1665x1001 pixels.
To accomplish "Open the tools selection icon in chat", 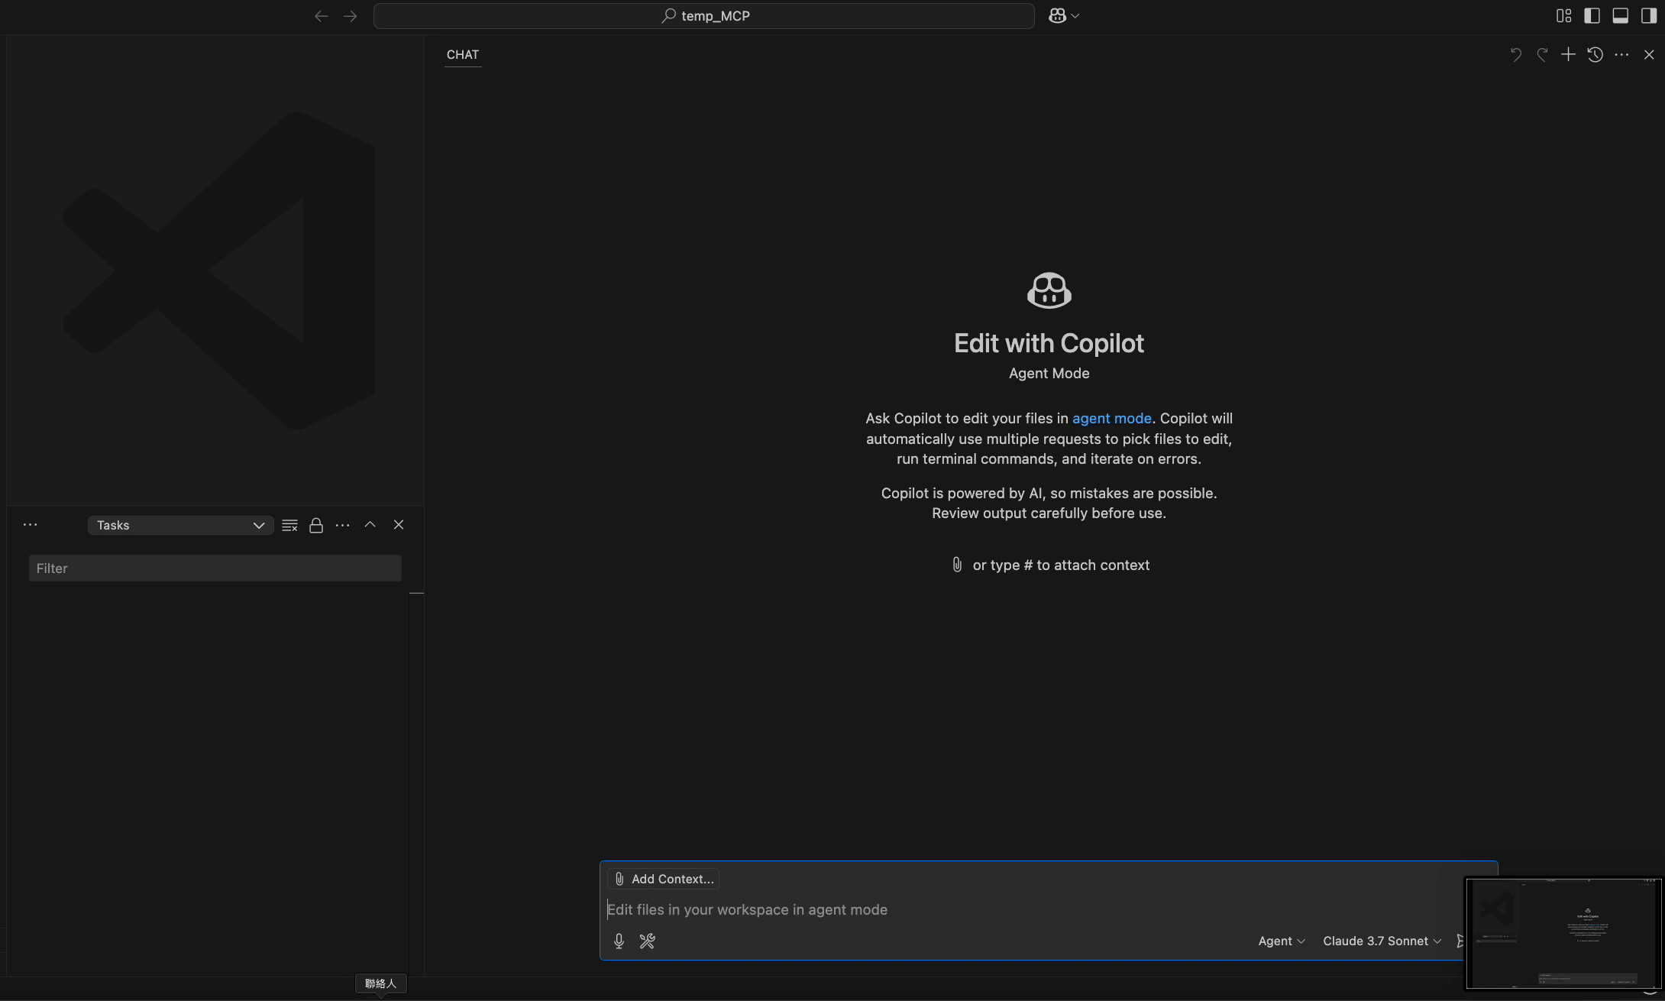I will [647, 941].
